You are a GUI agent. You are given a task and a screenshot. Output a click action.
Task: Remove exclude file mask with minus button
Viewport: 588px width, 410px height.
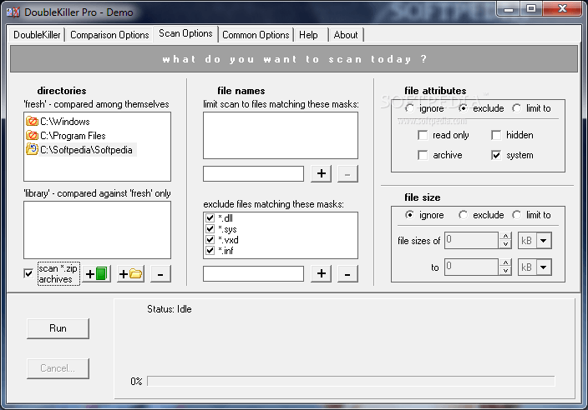click(347, 274)
